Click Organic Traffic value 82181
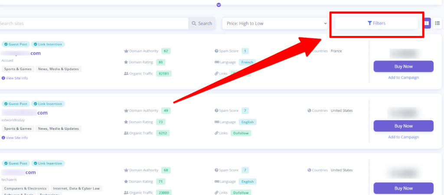Screen dimensions: 444x195 tap(163, 74)
